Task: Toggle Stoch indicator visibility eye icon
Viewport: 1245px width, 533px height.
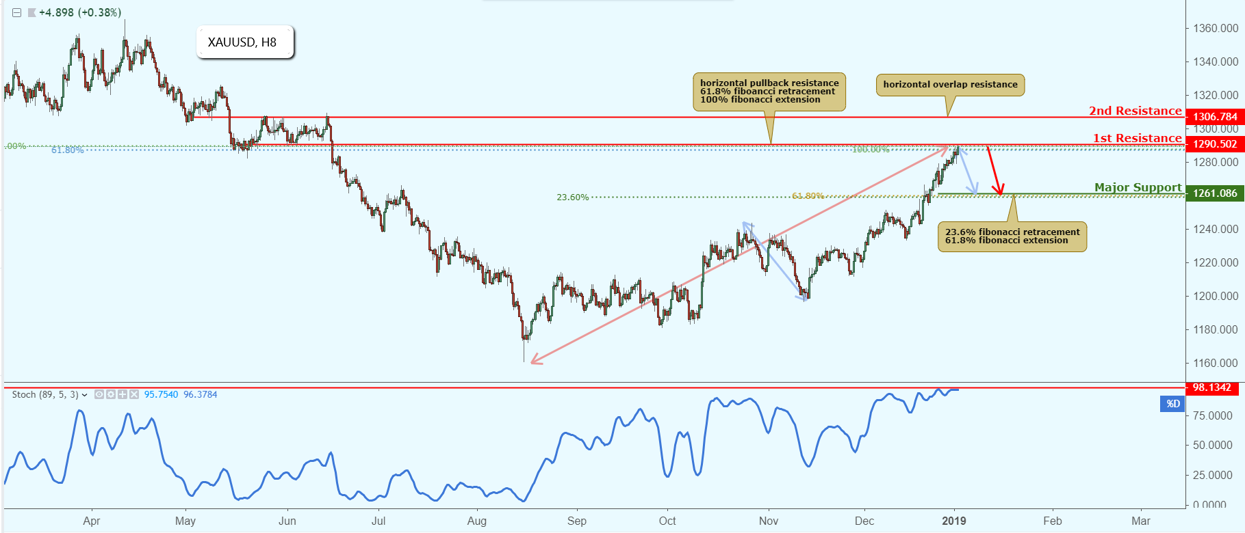Action: pos(99,394)
